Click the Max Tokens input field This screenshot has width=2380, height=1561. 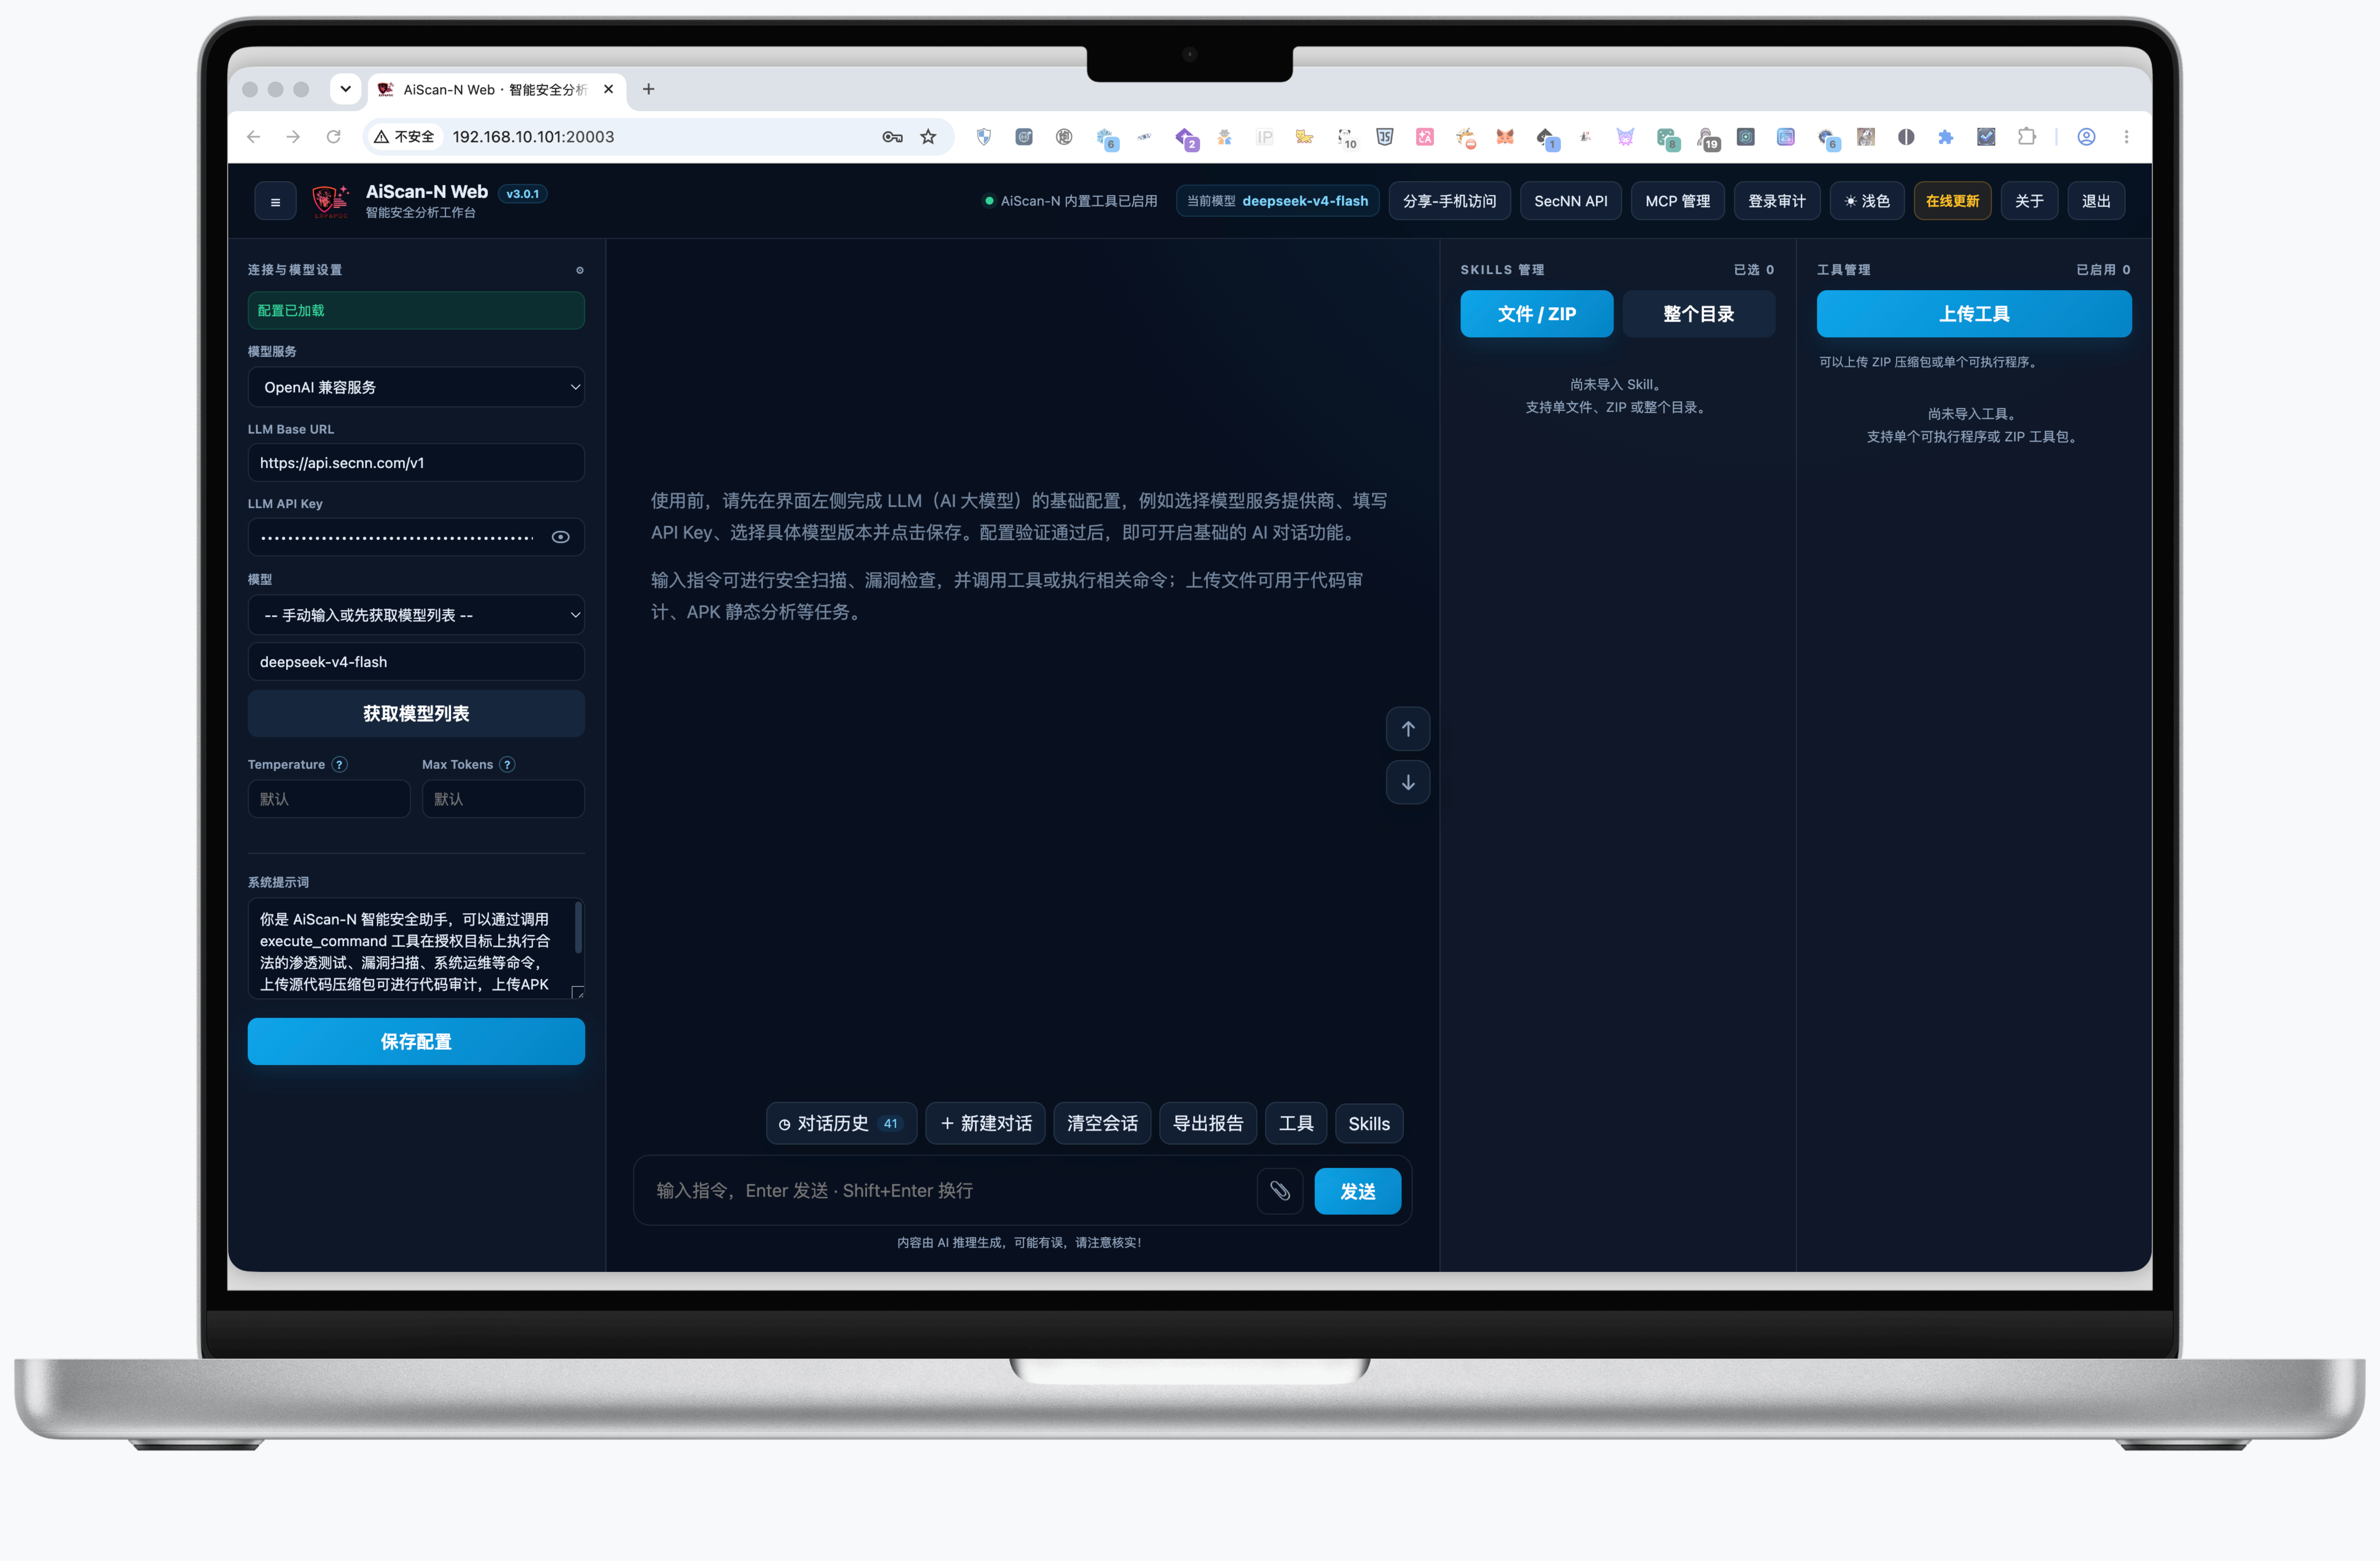click(503, 799)
